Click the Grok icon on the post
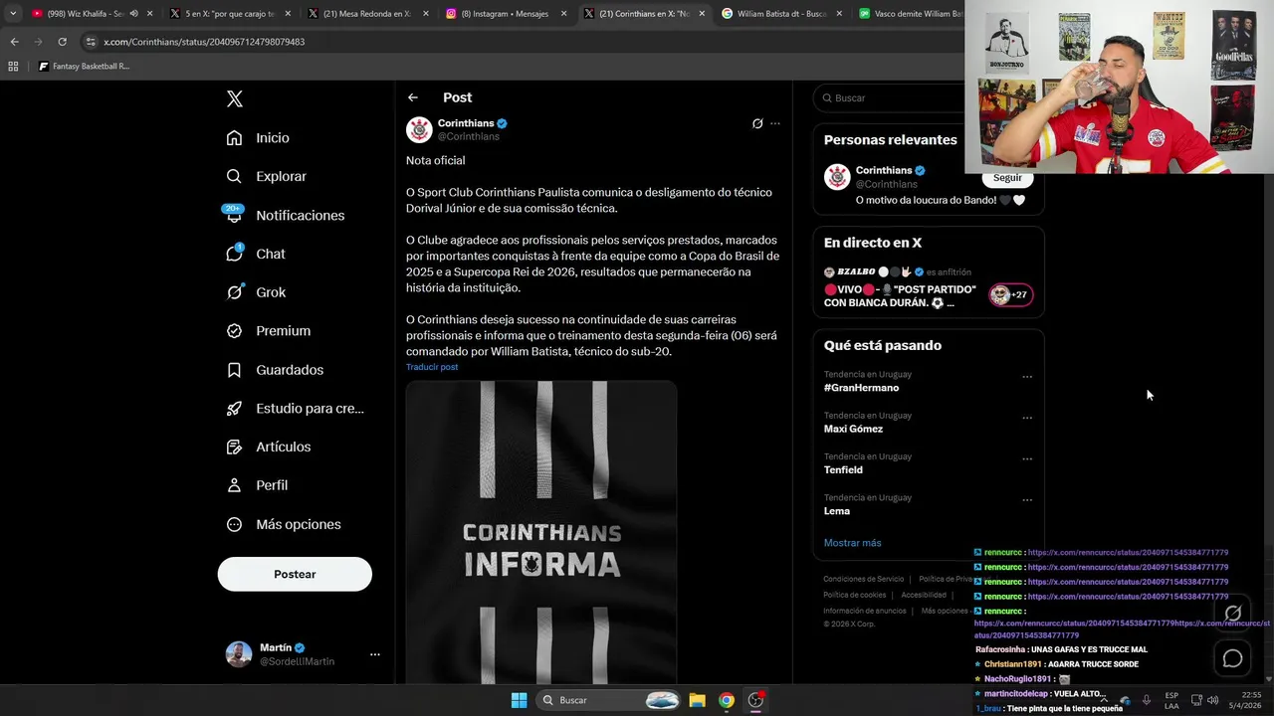This screenshot has height=716, width=1274. [x=757, y=123]
